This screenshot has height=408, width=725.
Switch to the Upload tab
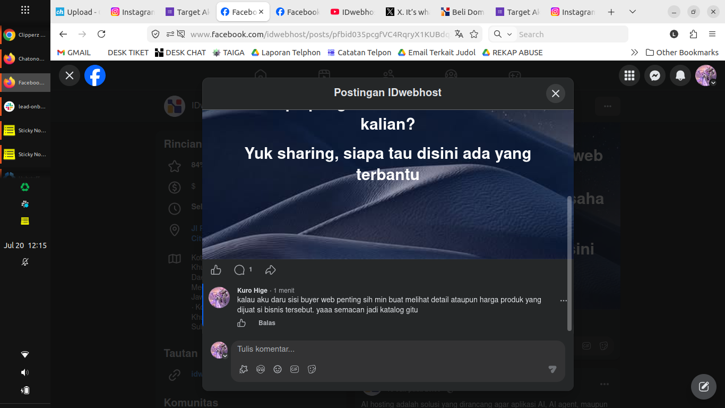coord(78,12)
